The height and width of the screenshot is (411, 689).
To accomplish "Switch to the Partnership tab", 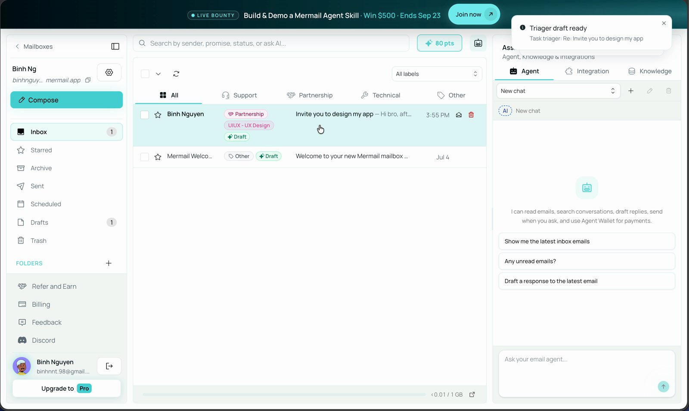I will click(x=310, y=95).
